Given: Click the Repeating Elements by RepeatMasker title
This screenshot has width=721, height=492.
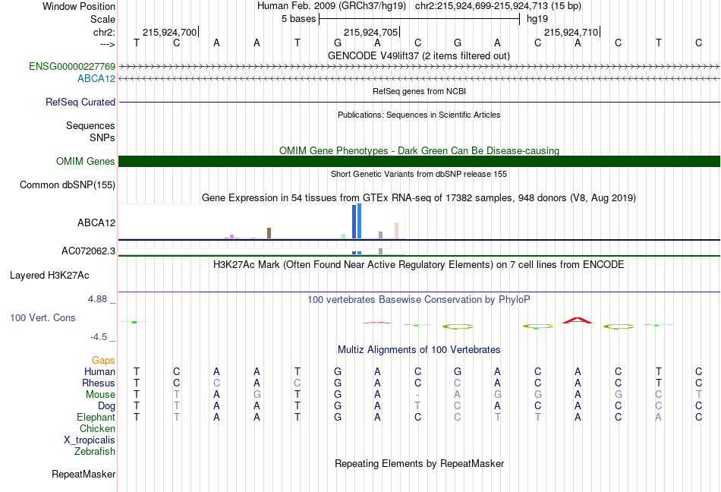Looking at the screenshot, I should tap(419, 463).
